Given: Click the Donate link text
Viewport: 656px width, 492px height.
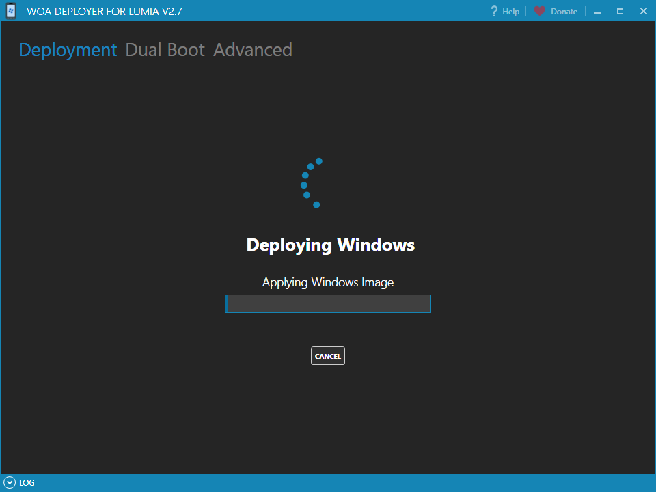Looking at the screenshot, I should click(564, 12).
